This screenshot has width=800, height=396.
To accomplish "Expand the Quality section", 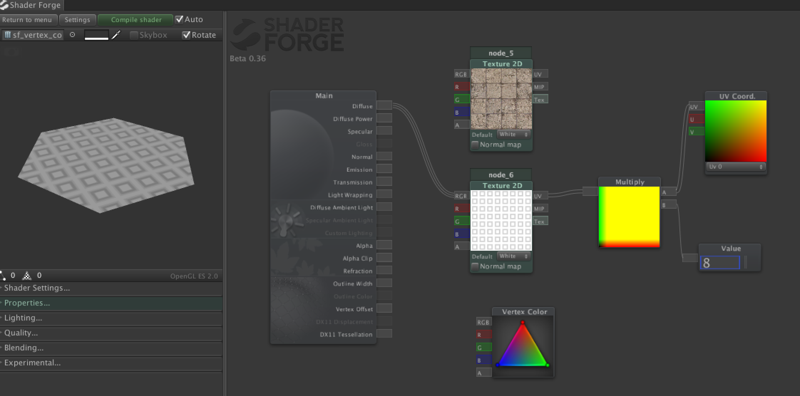I will pyautogui.click(x=111, y=333).
